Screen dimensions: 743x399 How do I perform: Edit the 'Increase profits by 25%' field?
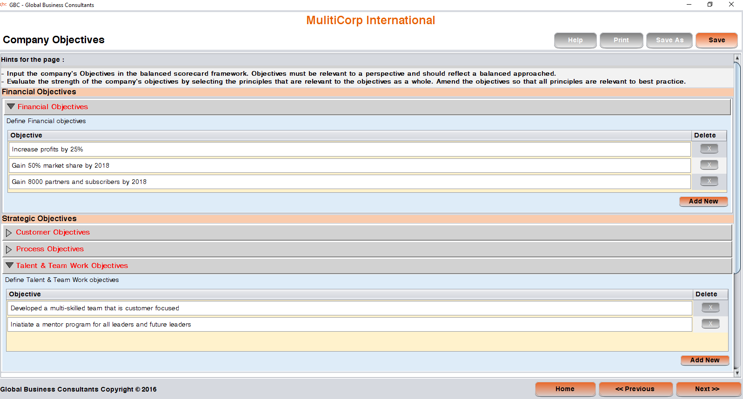click(349, 149)
